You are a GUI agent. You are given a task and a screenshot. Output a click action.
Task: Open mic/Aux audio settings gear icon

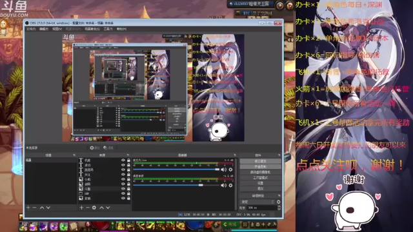pyautogui.click(x=230, y=169)
